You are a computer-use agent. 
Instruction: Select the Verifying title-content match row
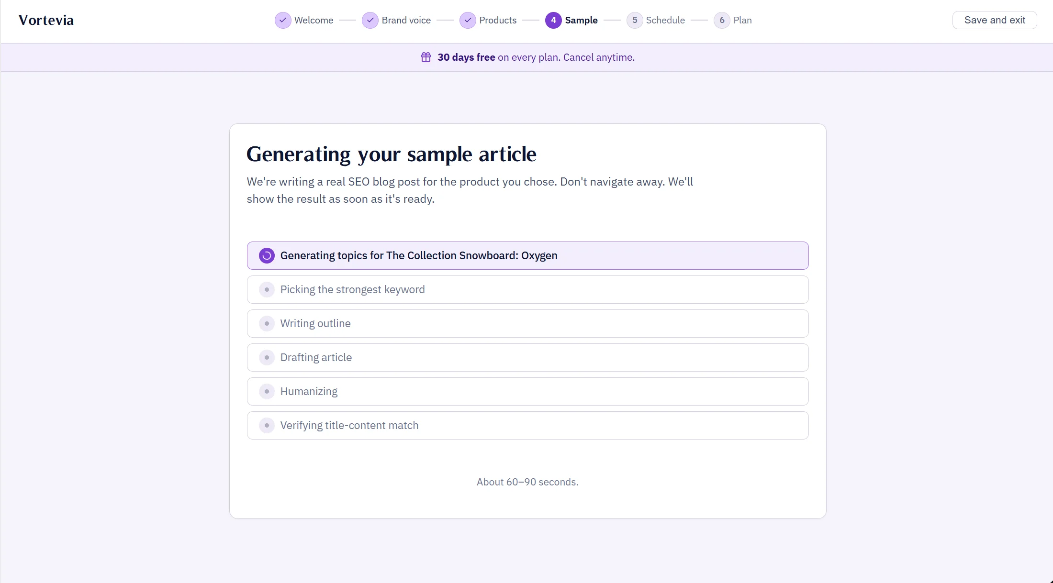point(527,425)
